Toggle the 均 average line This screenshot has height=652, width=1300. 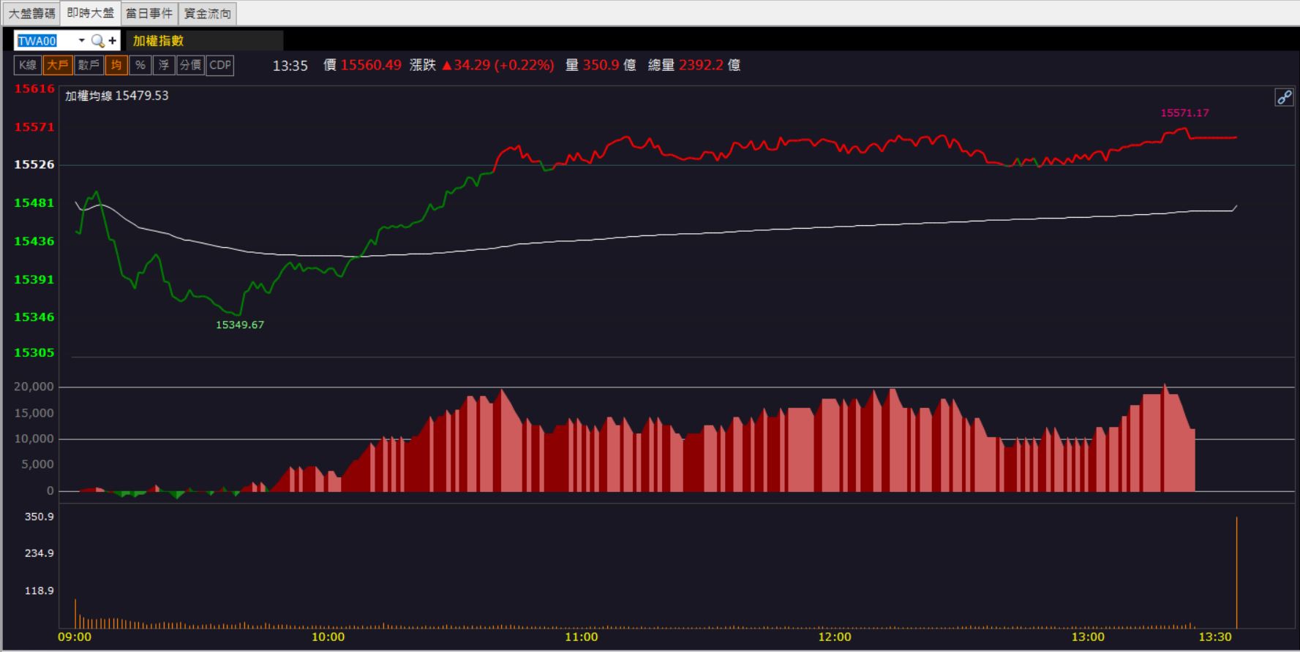116,65
